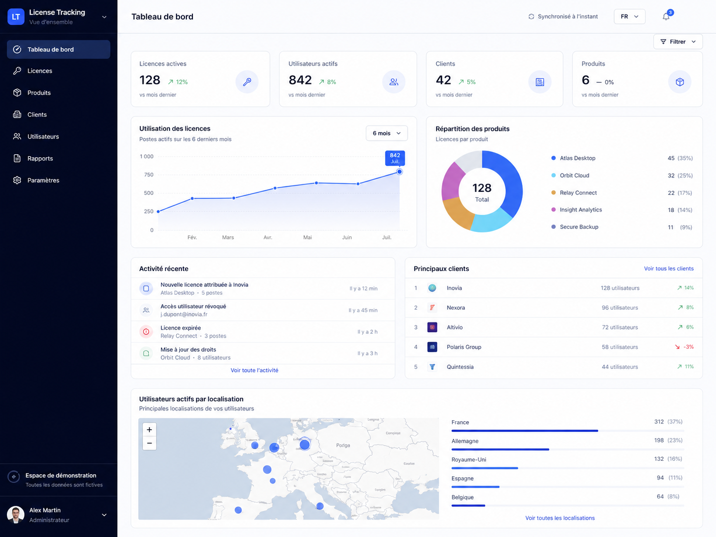The height and width of the screenshot is (537, 716).
Task: Open the Voir tous les clients link
Action: pyautogui.click(x=669, y=268)
